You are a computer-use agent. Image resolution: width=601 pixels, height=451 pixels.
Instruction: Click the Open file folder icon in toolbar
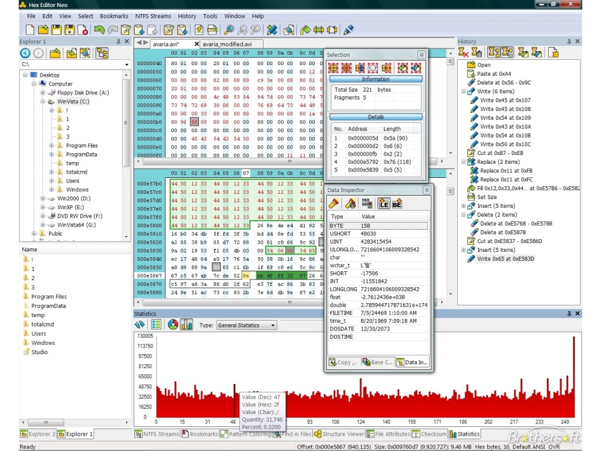(x=43, y=29)
